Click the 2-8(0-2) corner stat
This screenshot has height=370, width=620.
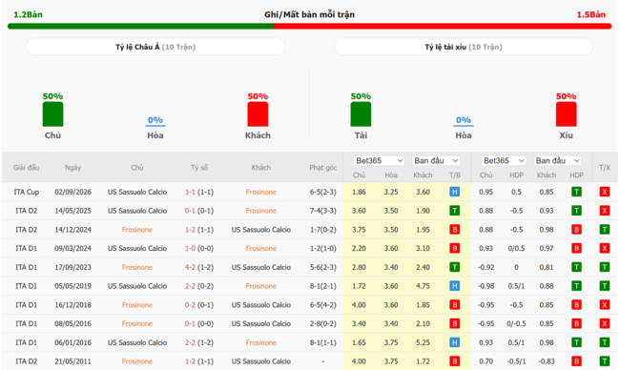point(322,324)
